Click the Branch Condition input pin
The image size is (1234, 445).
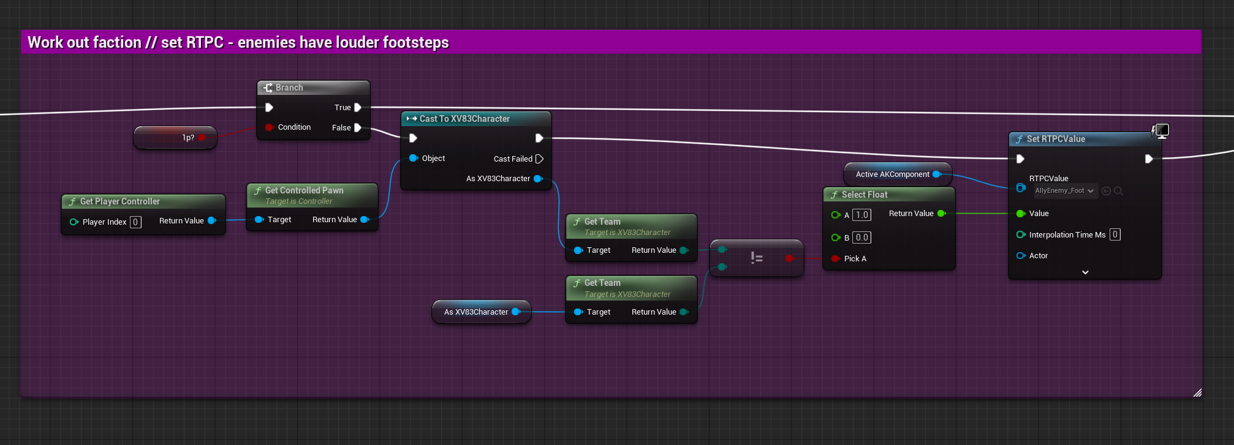point(269,127)
